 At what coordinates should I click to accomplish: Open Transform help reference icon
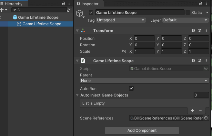point(193,30)
